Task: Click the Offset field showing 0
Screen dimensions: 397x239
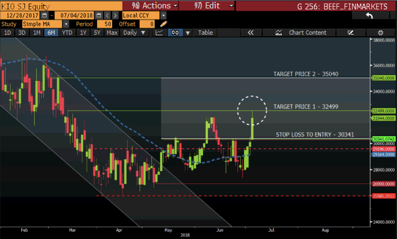Action: coord(147,24)
